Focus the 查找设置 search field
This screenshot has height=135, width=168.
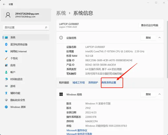point(26,27)
